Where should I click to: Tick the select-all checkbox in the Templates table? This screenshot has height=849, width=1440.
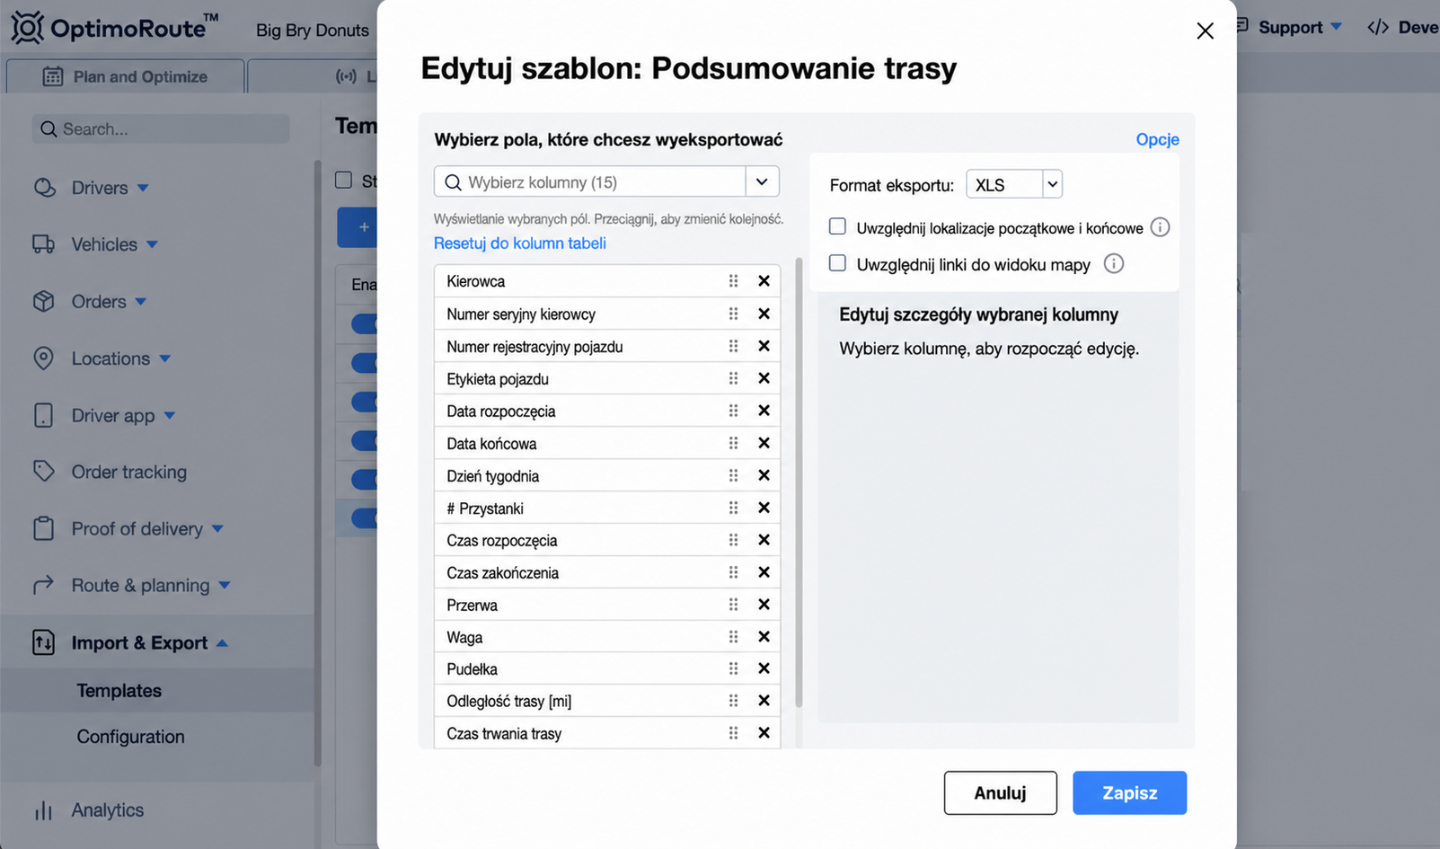[x=343, y=180]
